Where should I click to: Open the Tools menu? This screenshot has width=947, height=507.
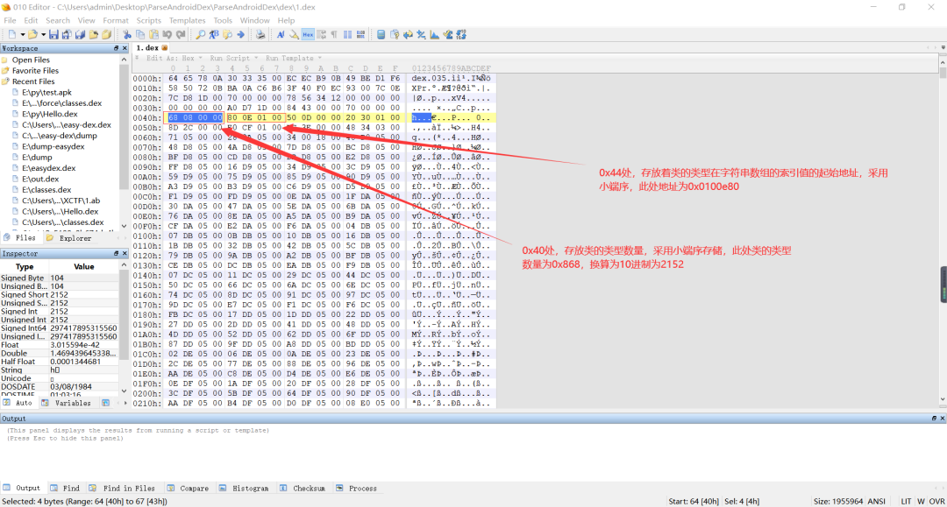pyautogui.click(x=222, y=20)
